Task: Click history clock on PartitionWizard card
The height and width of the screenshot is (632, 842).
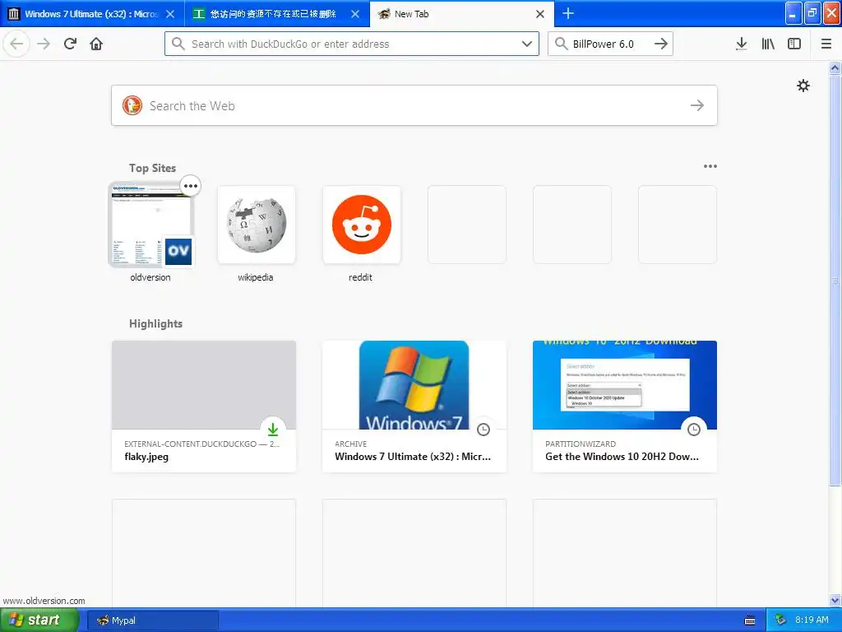Action: [694, 429]
